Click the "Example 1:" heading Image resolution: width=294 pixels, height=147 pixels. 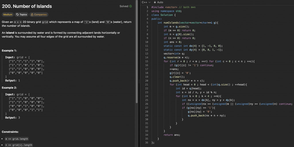pos(9,51)
